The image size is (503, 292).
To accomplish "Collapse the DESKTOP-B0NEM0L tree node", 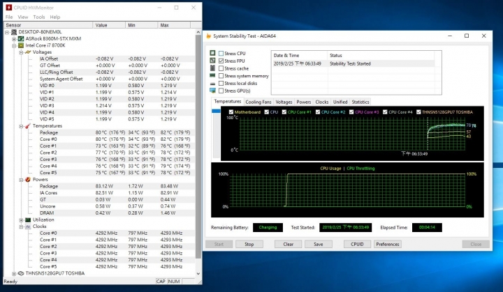I will click(x=7, y=32).
